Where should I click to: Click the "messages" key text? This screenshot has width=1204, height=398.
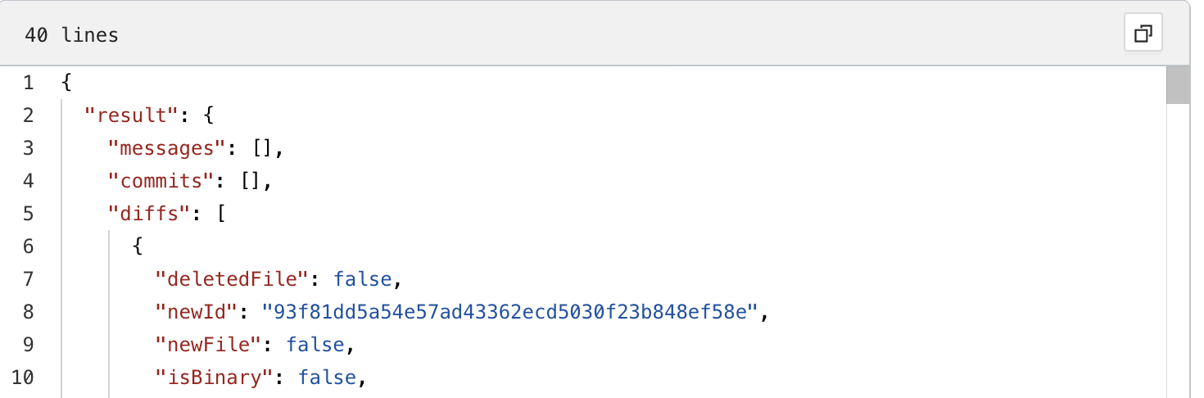(167, 148)
